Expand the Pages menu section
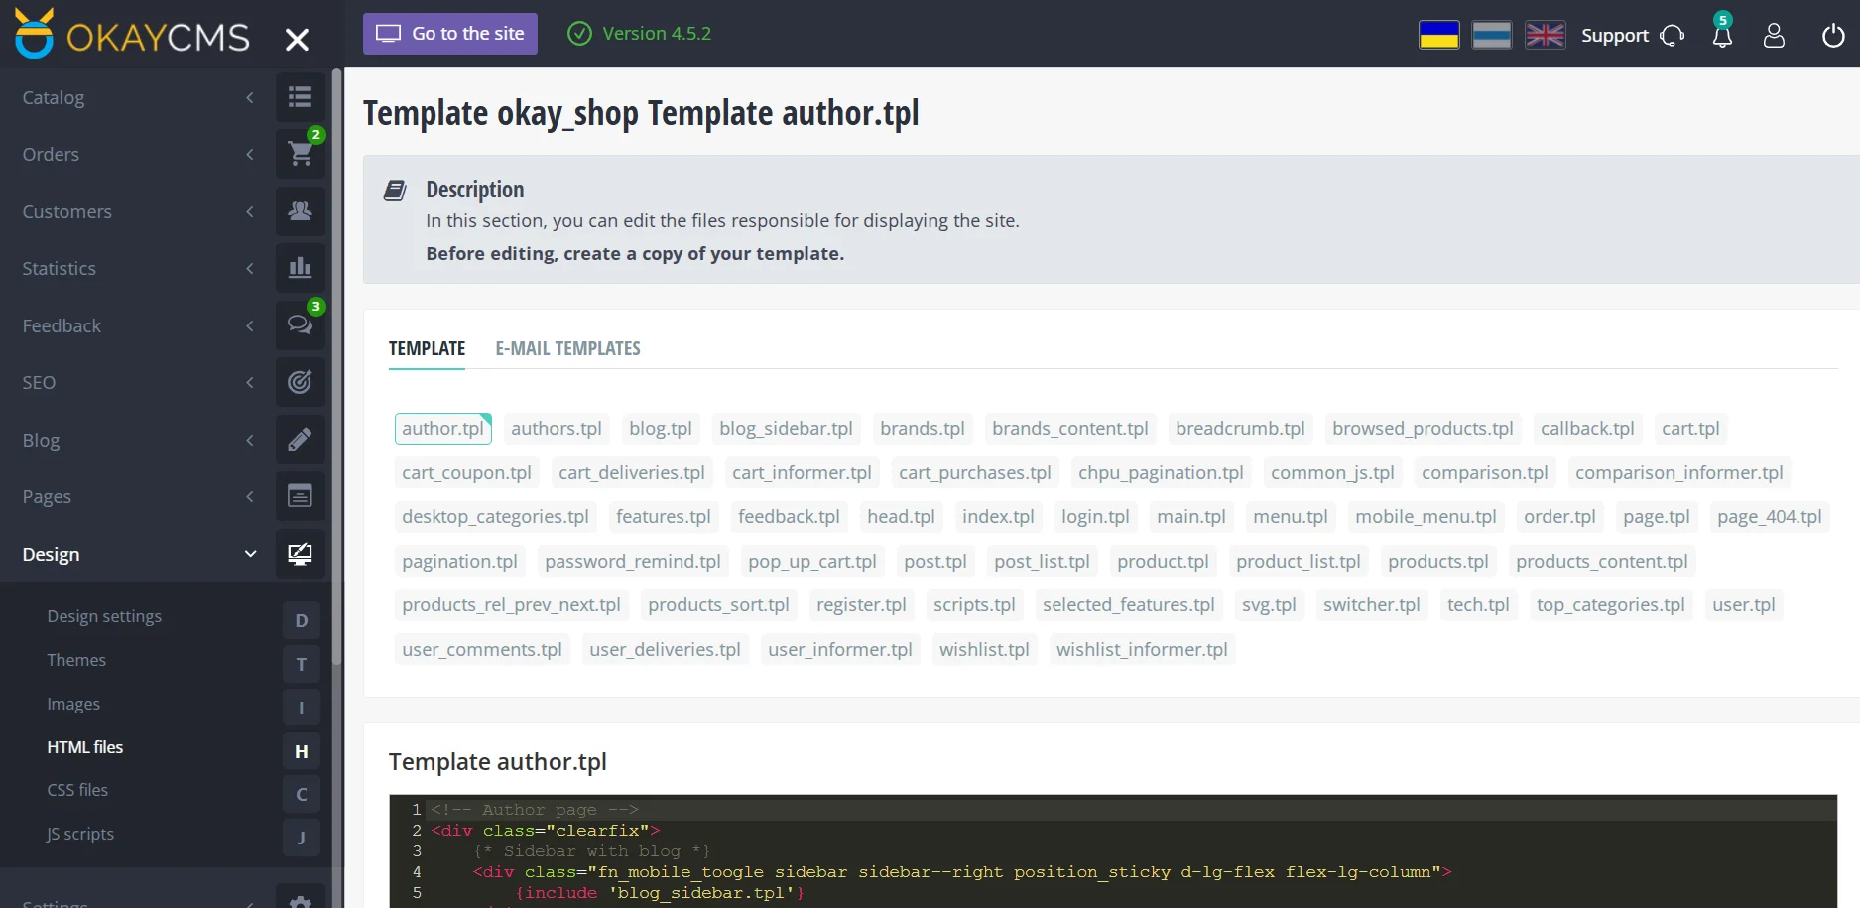Image resolution: width=1860 pixels, height=908 pixels. [x=250, y=496]
